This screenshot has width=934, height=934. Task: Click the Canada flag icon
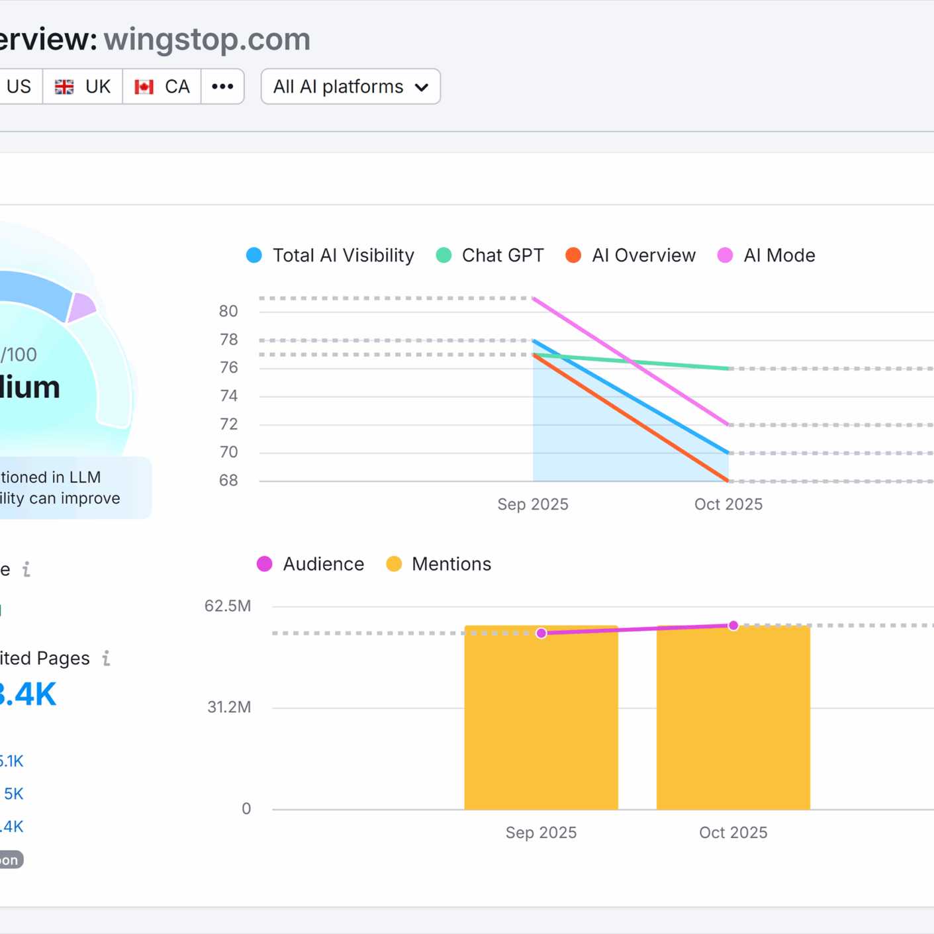[144, 87]
